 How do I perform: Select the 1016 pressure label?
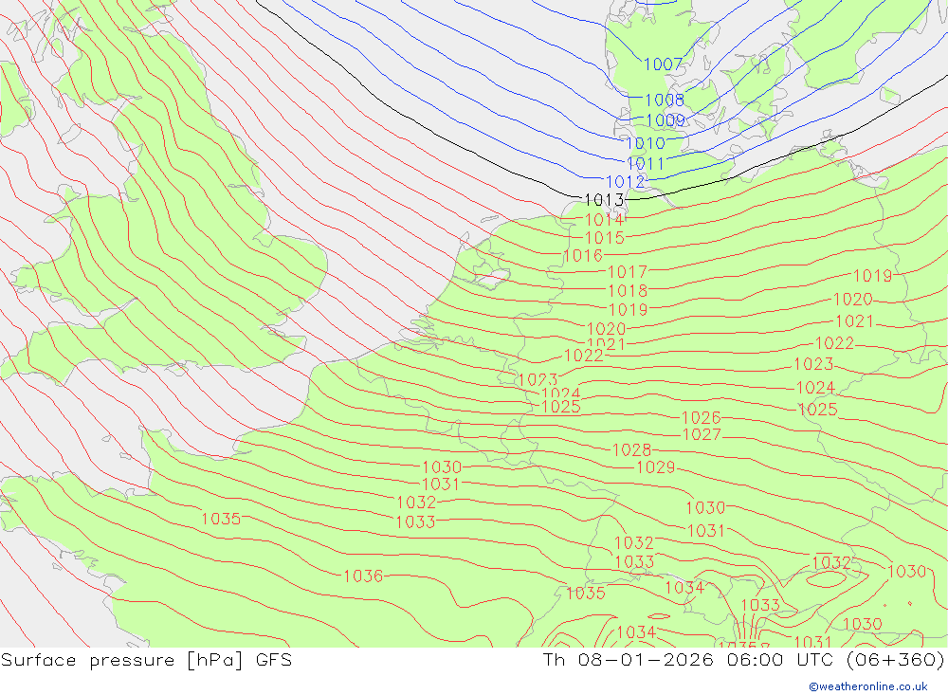click(x=583, y=256)
